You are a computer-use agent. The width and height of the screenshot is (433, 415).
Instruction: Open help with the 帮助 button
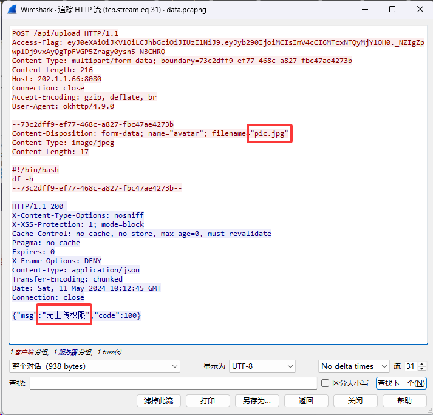[x=404, y=400]
